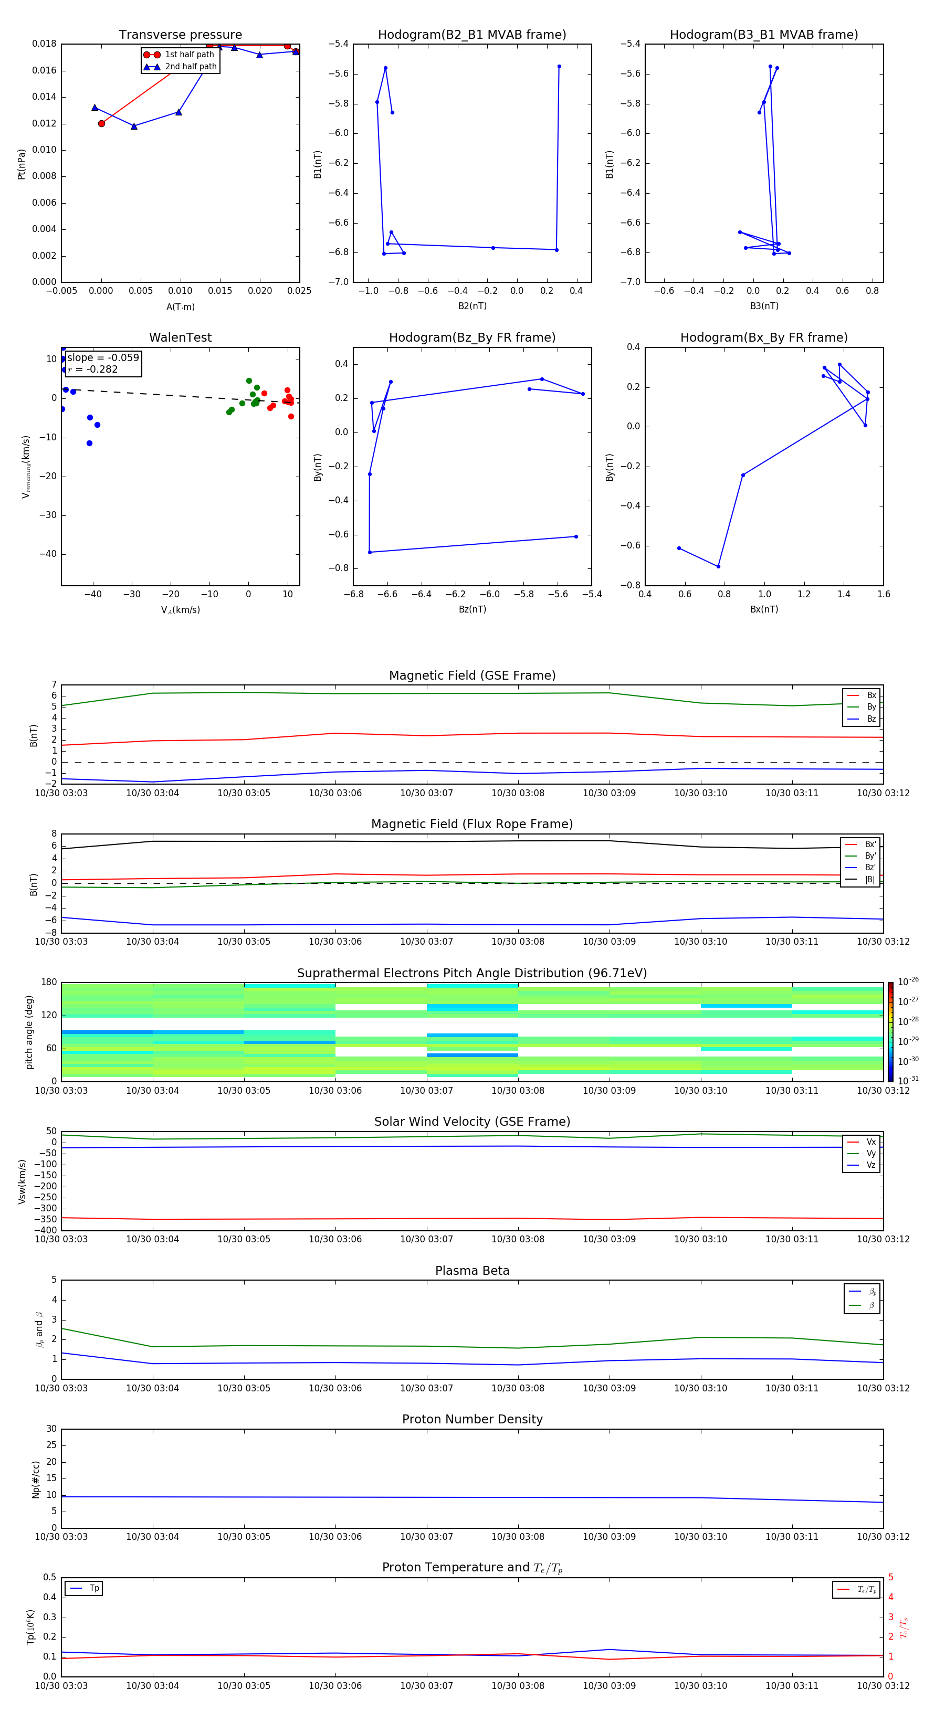The width and height of the screenshot is (945, 1732).
Task: Click 'Proton Number Density' title
Action: [472, 1419]
